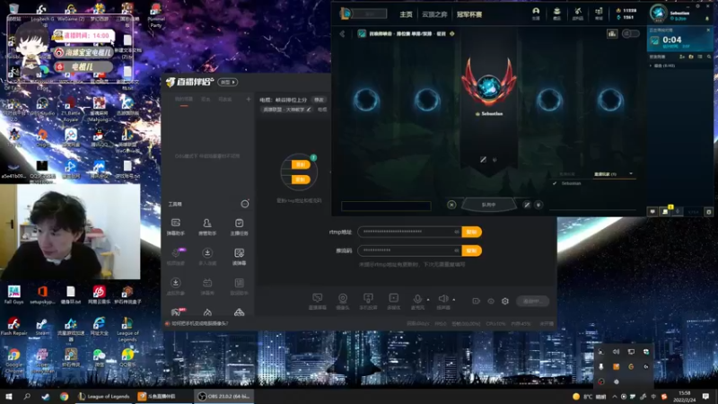
Task: Click the phone screen-cast icon in streaming toolbar
Action: (368, 302)
